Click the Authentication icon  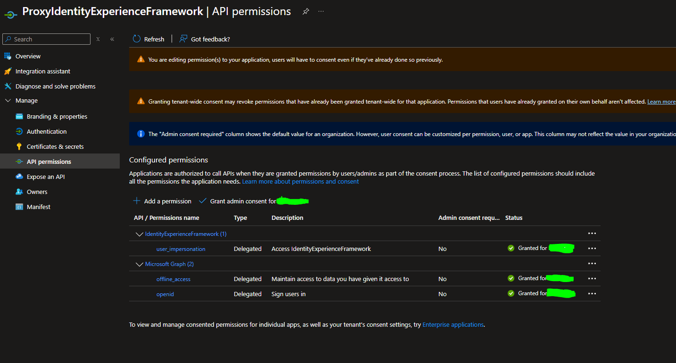pyautogui.click(x=19, y=131)
